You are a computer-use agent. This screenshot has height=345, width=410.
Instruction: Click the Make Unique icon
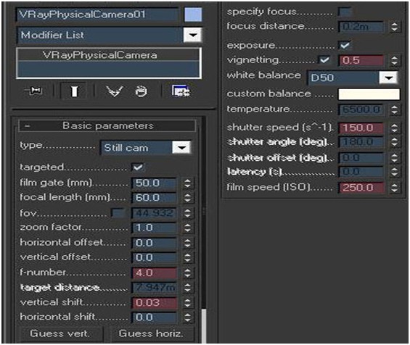point(115,91)
